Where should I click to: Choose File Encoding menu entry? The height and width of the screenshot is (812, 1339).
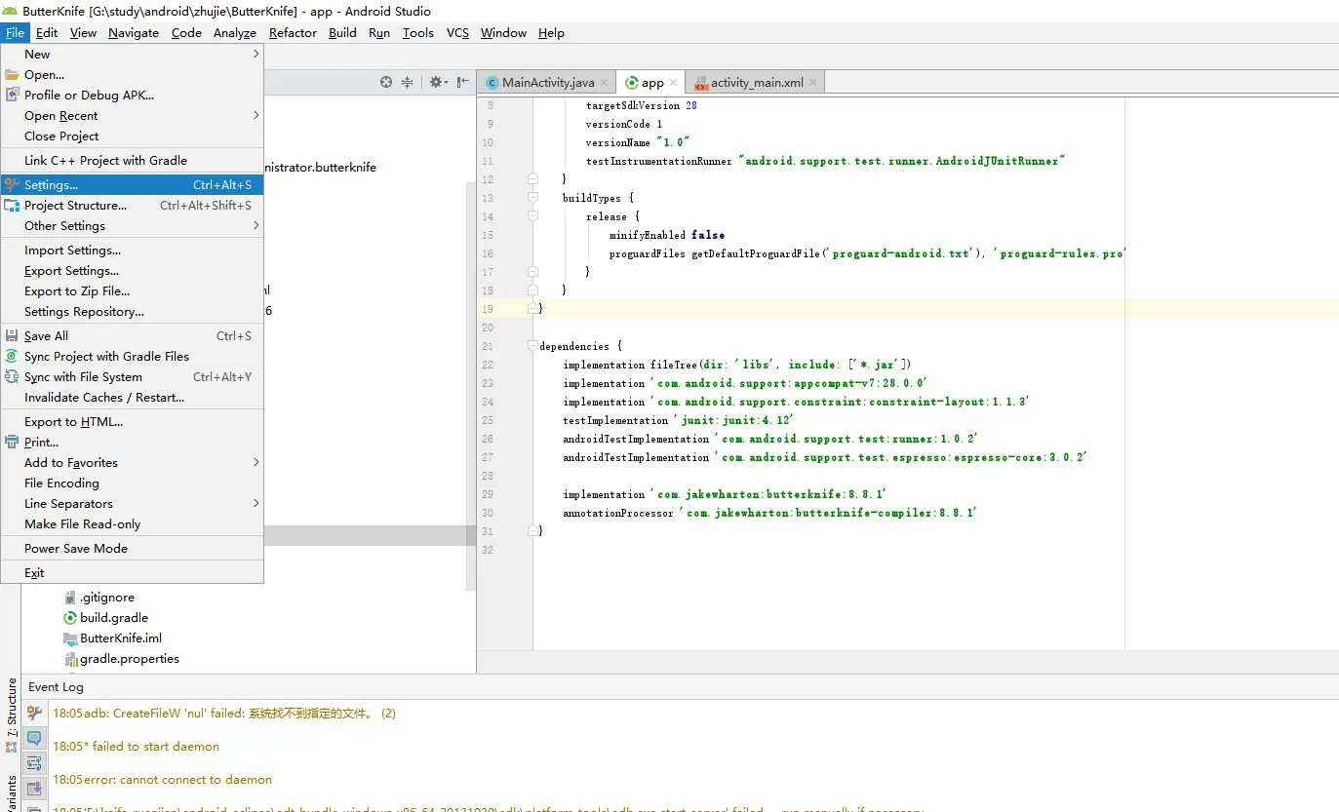pos(132,483)
